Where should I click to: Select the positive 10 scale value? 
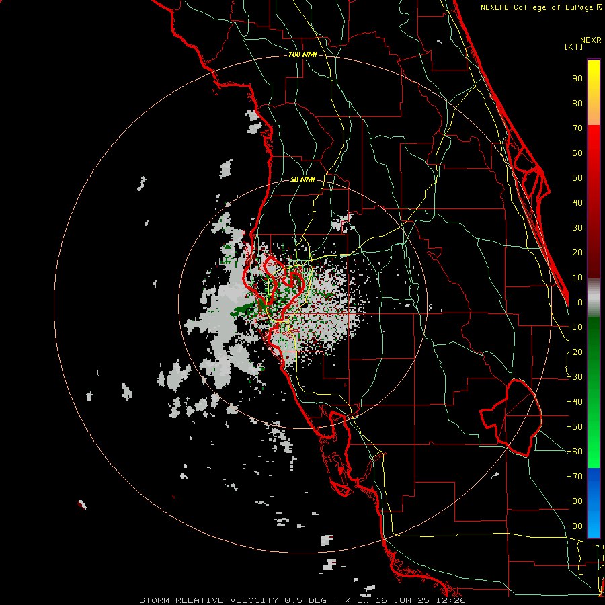[577, 278]
